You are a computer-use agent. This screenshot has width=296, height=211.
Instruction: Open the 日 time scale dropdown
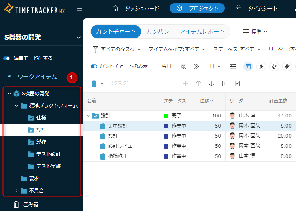tap(215, 66)
